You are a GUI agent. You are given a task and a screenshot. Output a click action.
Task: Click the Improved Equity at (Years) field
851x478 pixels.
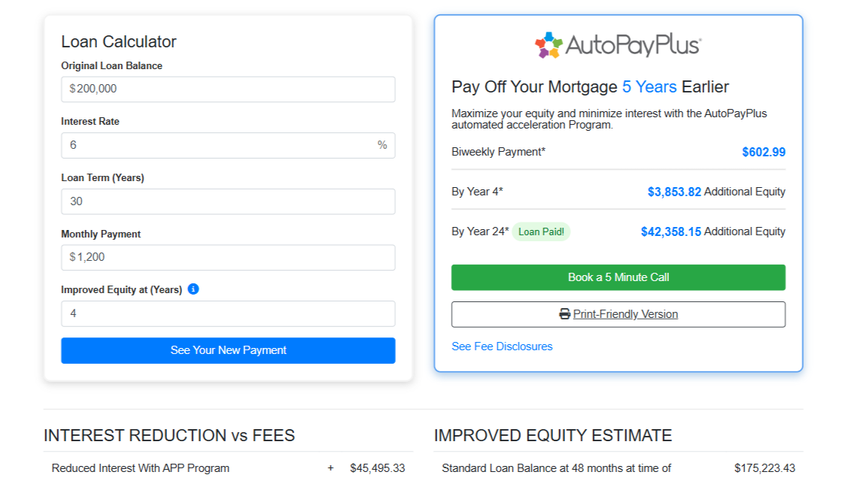pos(228,313)
